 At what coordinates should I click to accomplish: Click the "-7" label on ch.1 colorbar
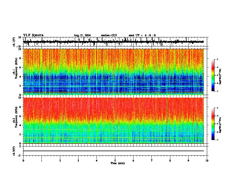coord(217,91)
